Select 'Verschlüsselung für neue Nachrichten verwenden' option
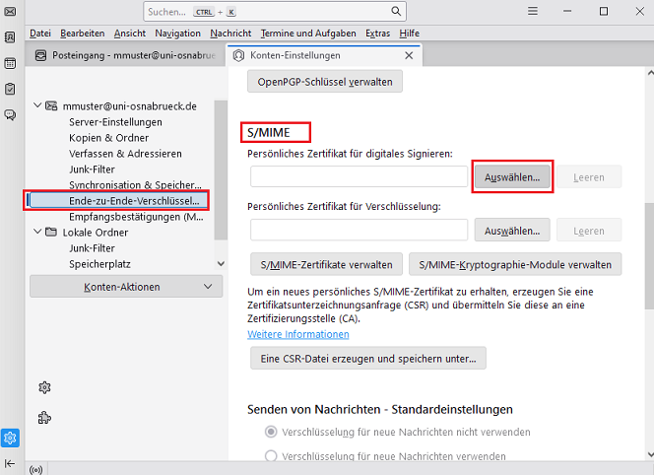Image resolution: width=654 pixels, height=475 pixels. [271, 456]
